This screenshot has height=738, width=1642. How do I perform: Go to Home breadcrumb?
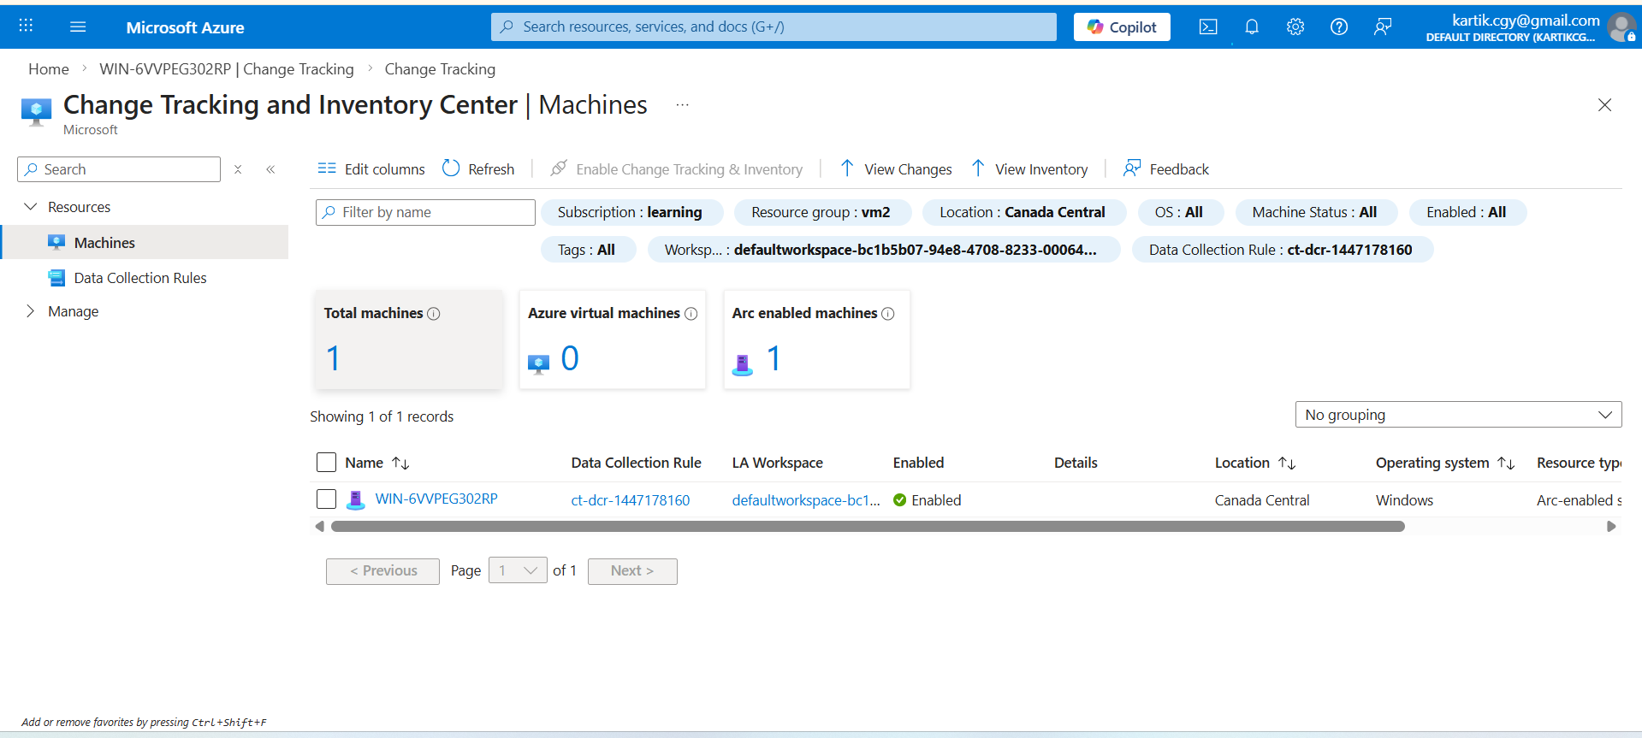point(49,69)
